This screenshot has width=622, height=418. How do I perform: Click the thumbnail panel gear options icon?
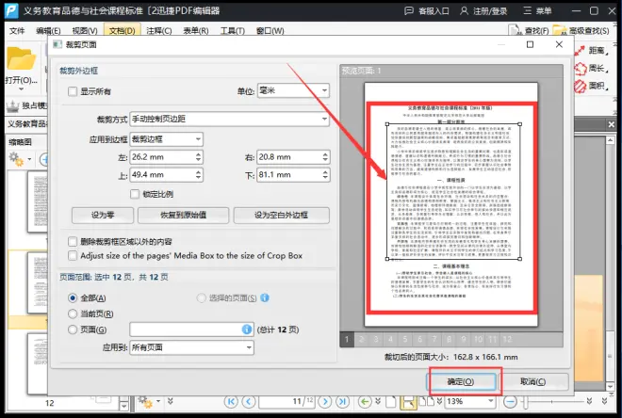[16, 159]
